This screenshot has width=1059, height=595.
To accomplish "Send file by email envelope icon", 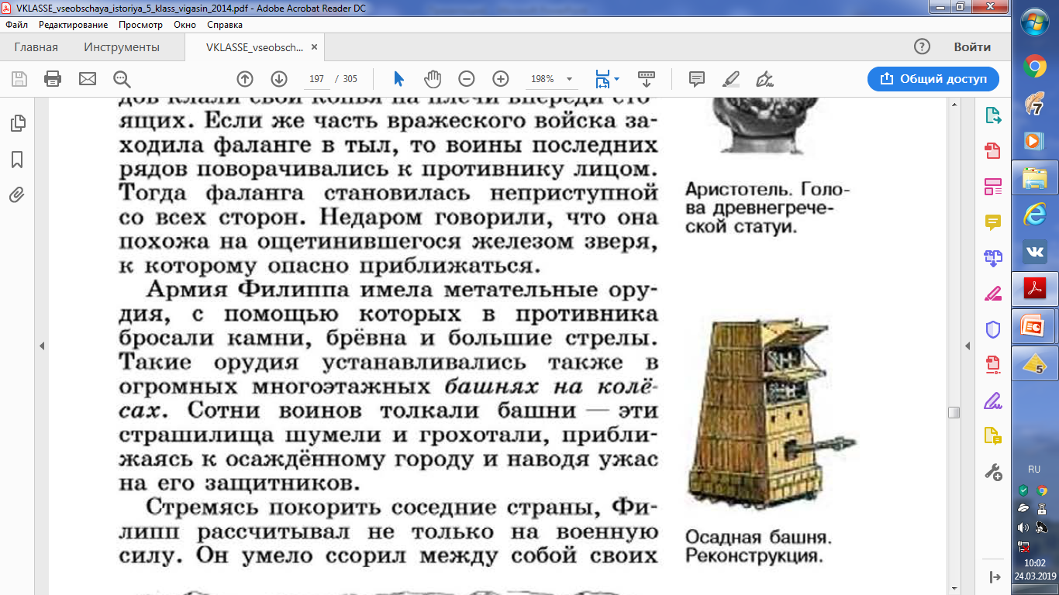I will click(x=87, y=78).
